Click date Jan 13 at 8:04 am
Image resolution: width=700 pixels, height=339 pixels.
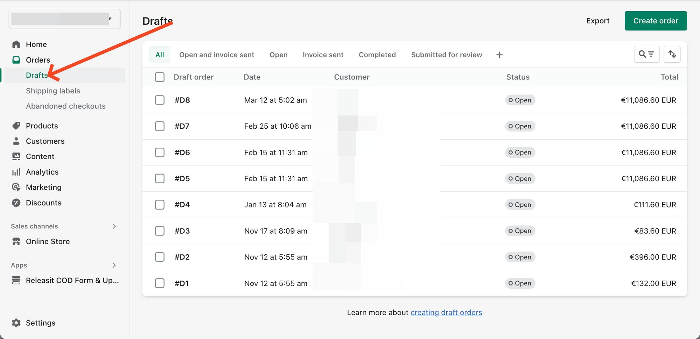tap(275, 205)
